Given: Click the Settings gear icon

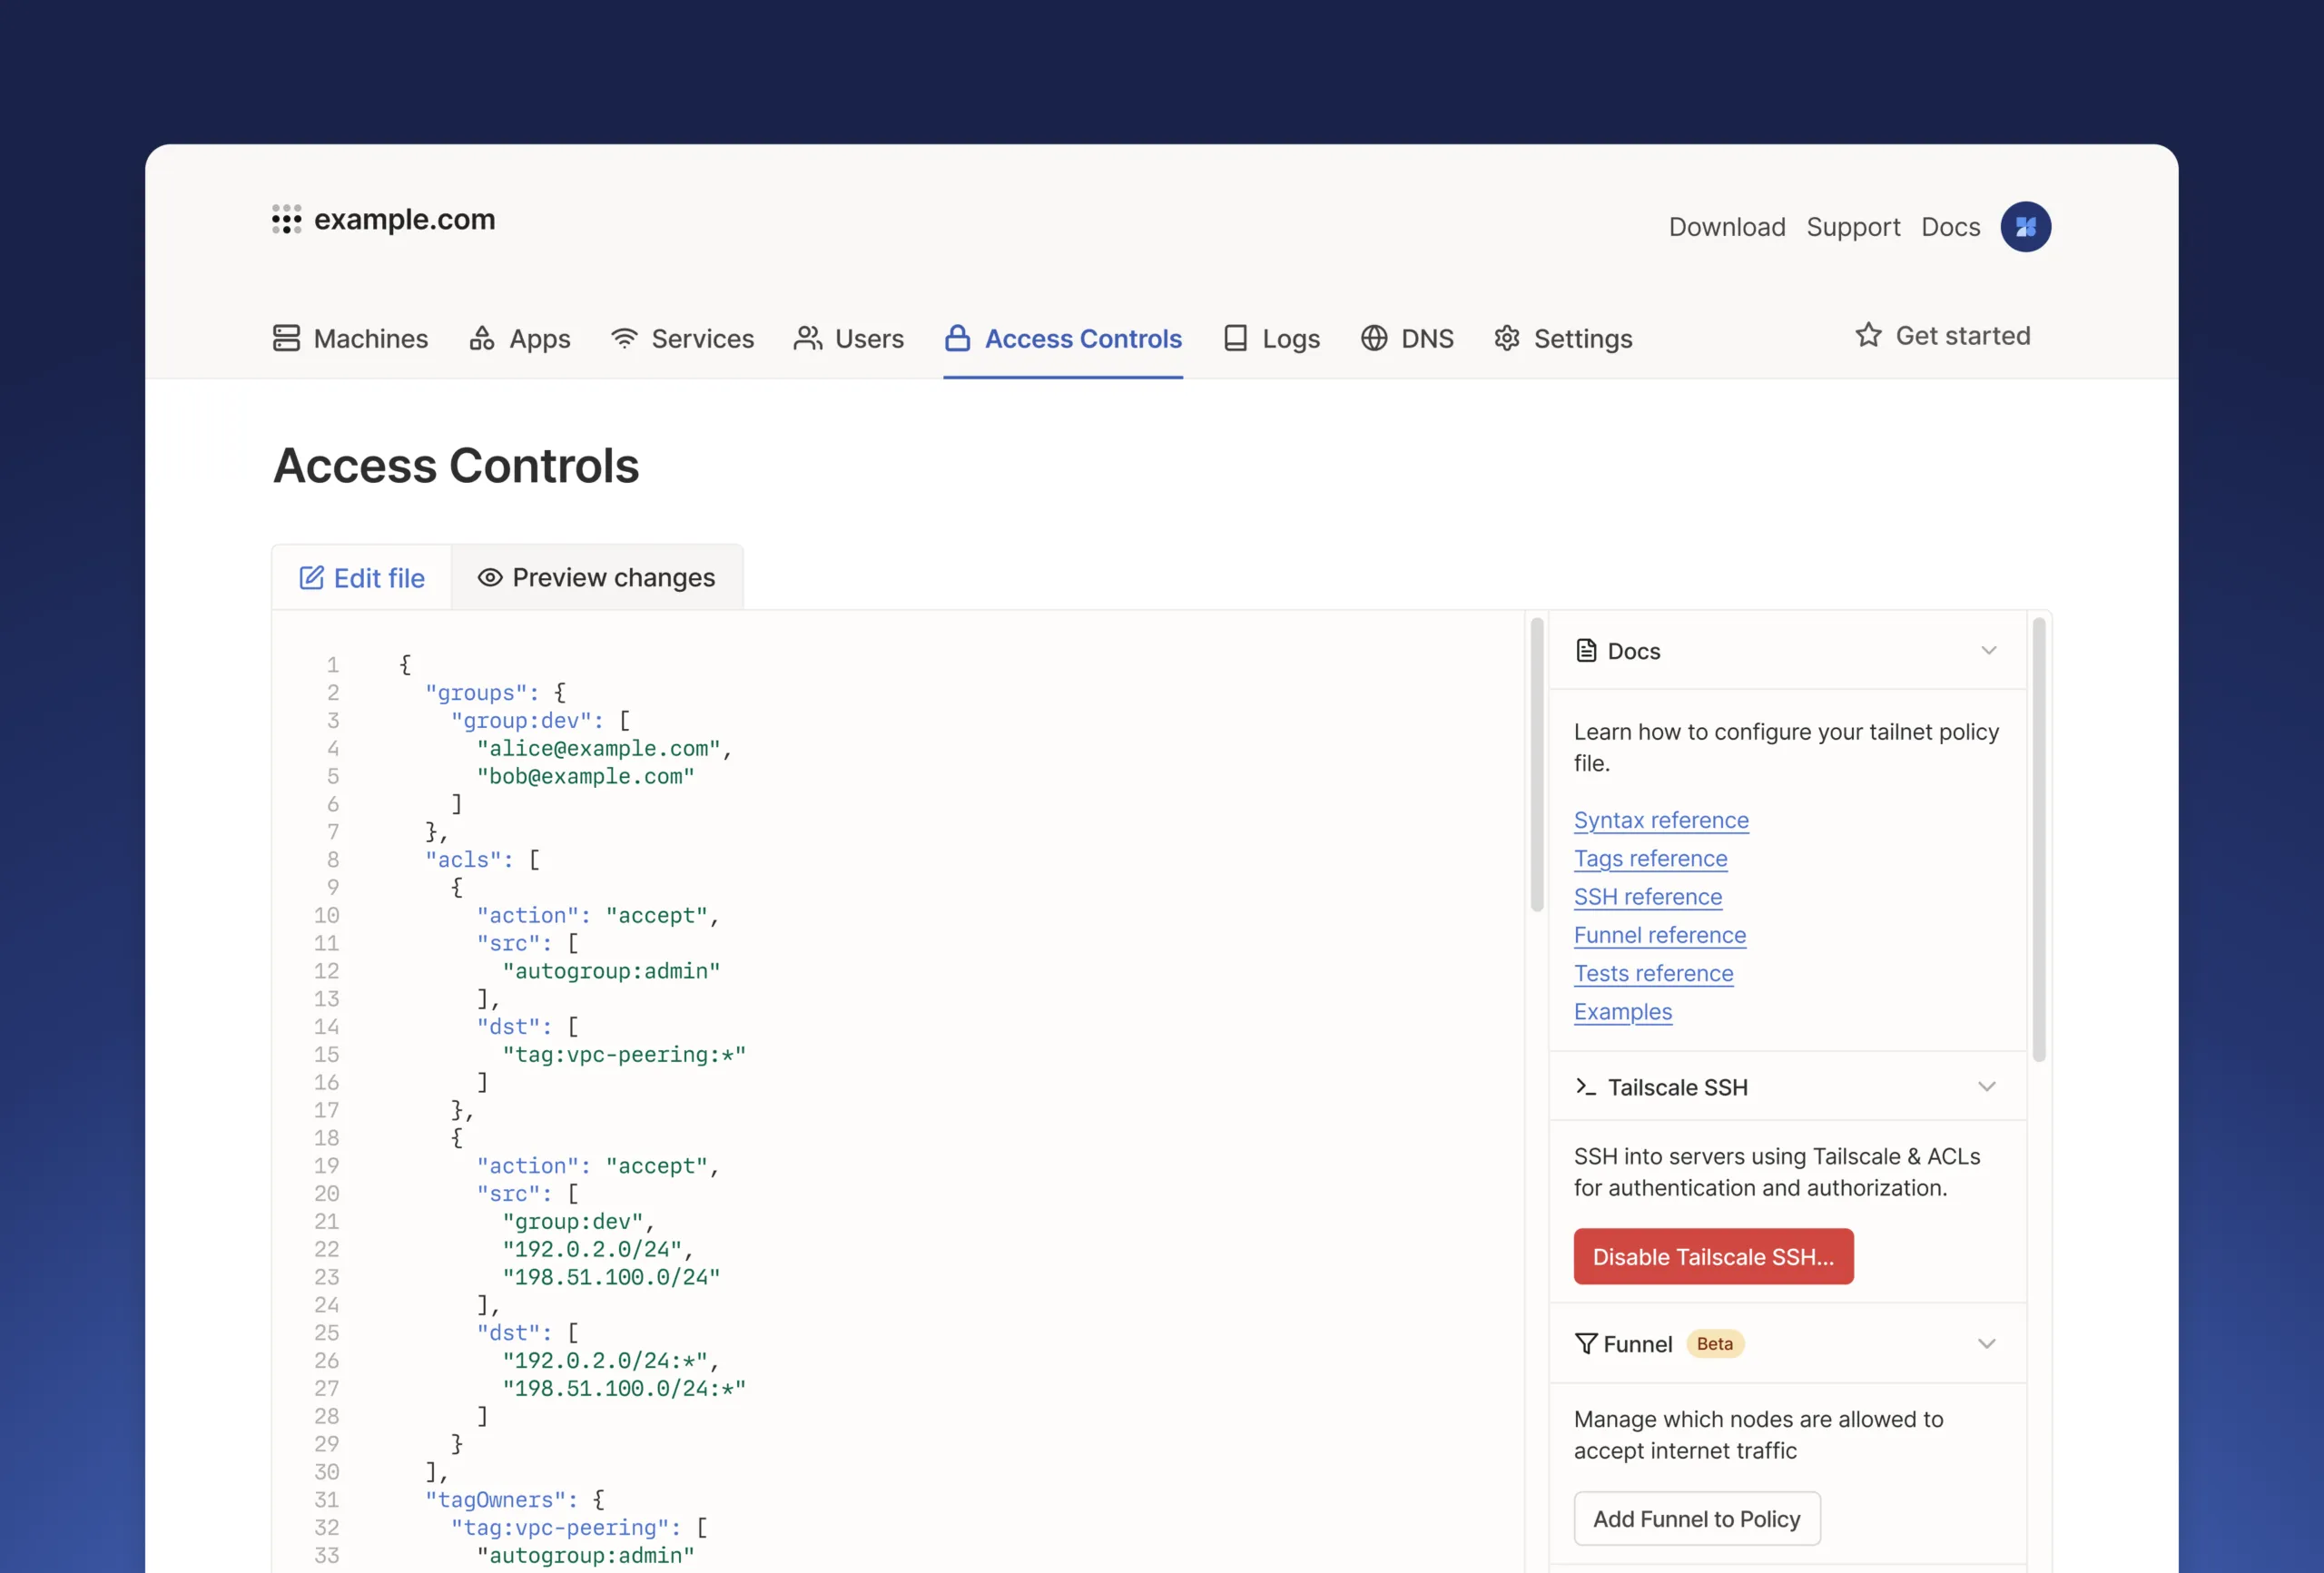Looking at the screenshot, I should [x=1507, y=338].
